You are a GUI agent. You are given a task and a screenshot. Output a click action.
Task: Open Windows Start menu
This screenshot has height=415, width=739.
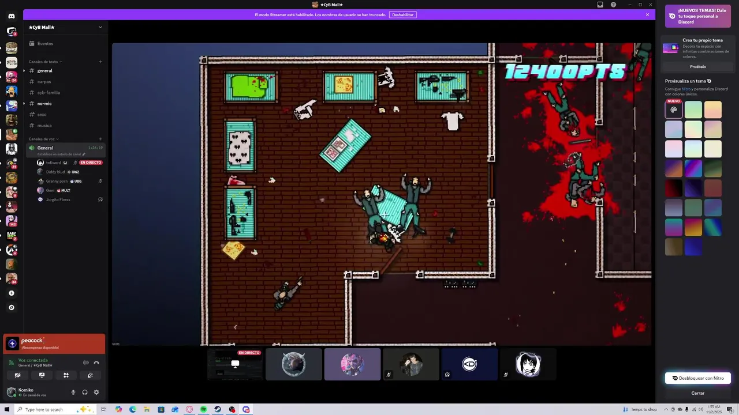[7, 409]
